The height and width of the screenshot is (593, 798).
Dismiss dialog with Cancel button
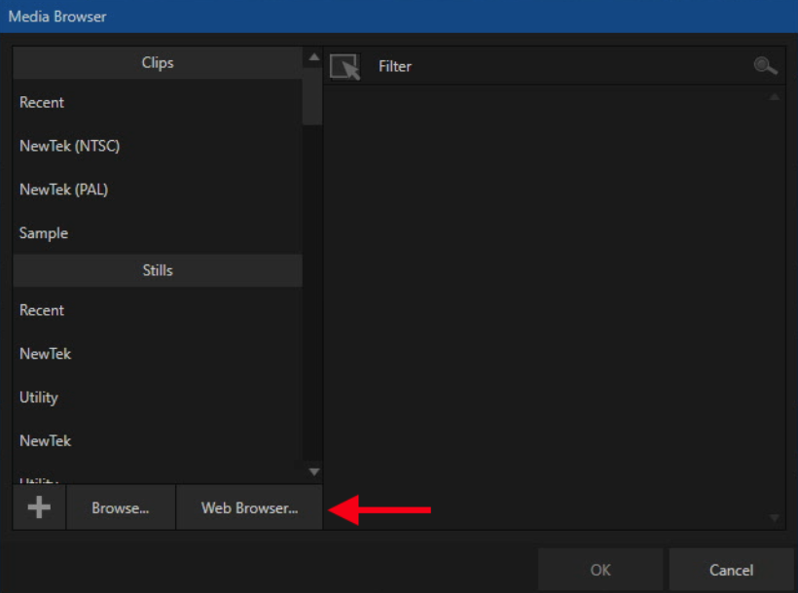731,570
